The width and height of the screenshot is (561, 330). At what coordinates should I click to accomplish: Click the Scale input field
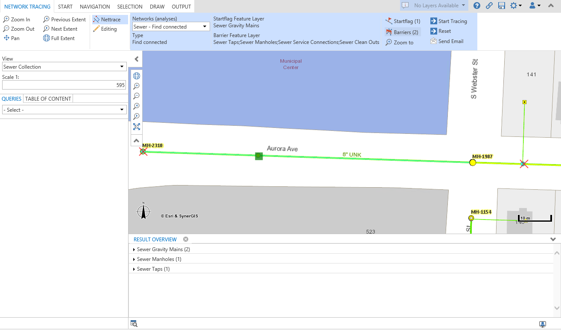[64, 85]
